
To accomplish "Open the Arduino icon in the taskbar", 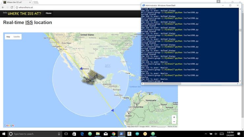I will point(137,134).
